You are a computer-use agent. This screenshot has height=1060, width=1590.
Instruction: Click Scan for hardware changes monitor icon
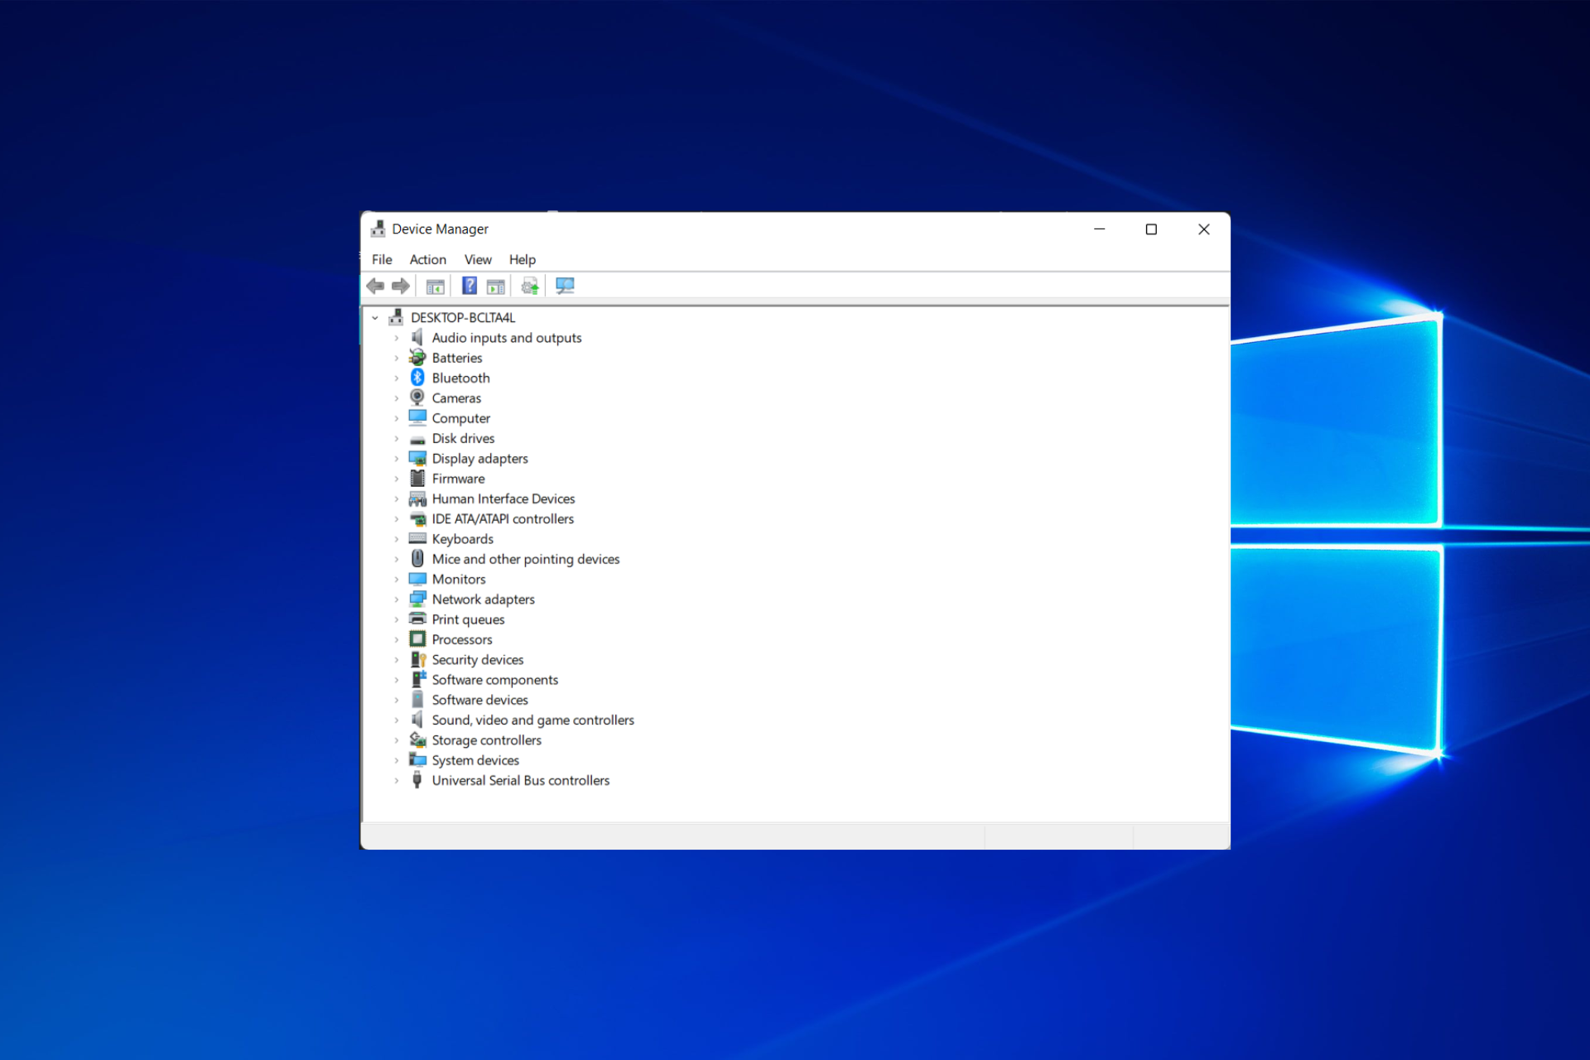click(x=565, y=286)
